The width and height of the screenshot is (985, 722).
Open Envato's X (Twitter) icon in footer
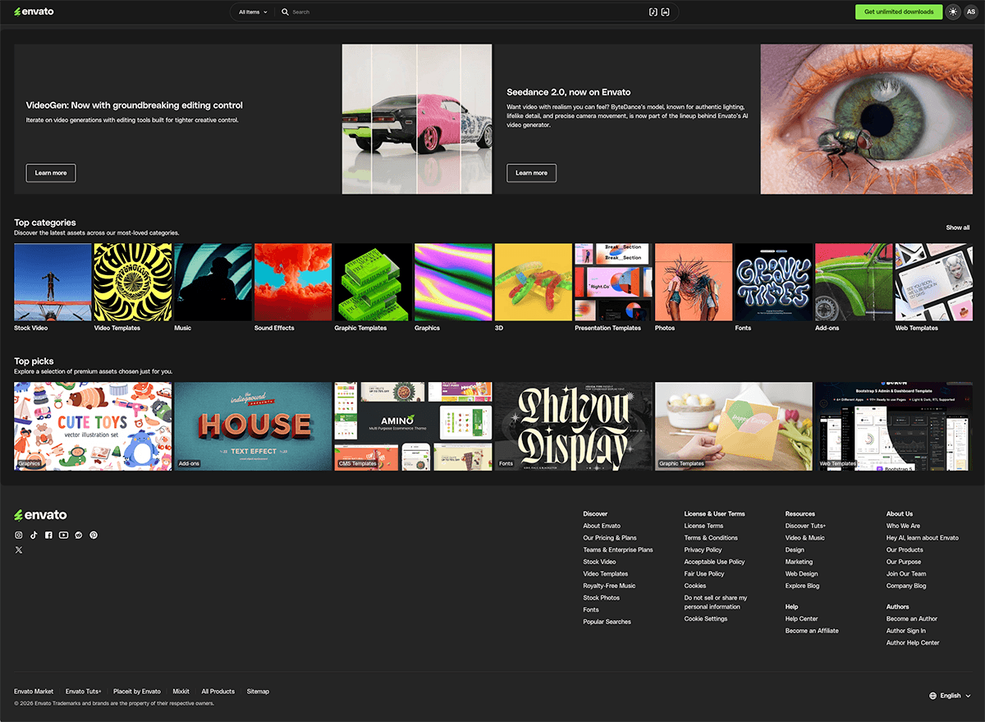19,550
